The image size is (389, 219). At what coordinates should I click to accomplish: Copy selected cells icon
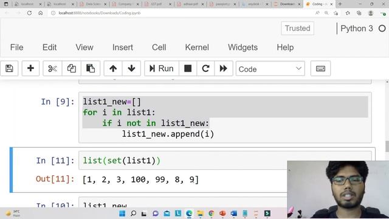tap(72, 68)
